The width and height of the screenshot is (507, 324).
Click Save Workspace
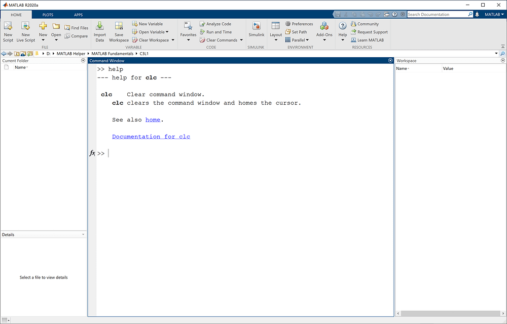coord(119,31)
